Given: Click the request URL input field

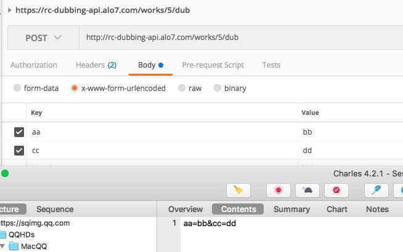Looking at the screenshot, I should click(x=241, y=37).
